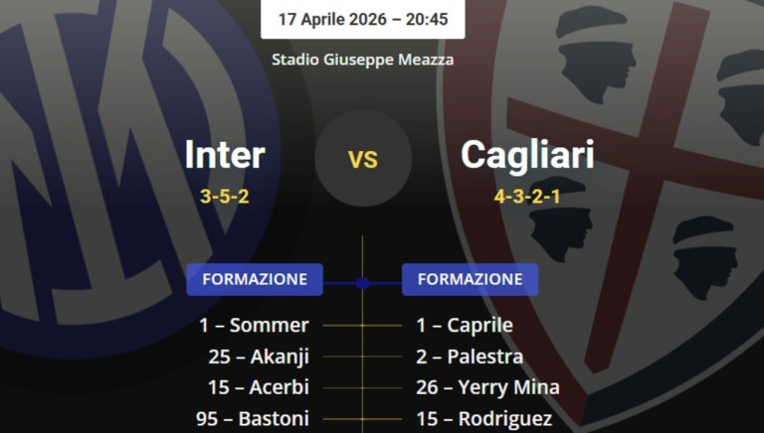Click the FORMAZIONE button under Cagliari
This screenshot has width=764, height=433.
click(x=470, y=279)
